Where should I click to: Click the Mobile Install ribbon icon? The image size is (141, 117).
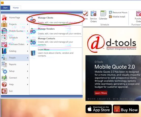(110, 17)
